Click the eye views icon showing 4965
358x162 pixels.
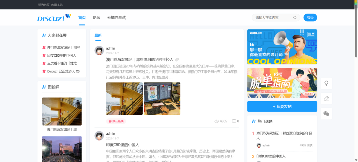(217, 121)
